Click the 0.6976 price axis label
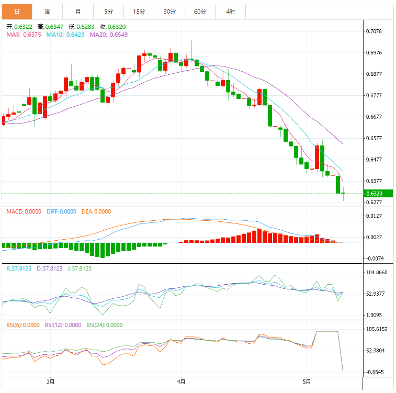This screenshot has height=393, width=396. click(374, 53)
